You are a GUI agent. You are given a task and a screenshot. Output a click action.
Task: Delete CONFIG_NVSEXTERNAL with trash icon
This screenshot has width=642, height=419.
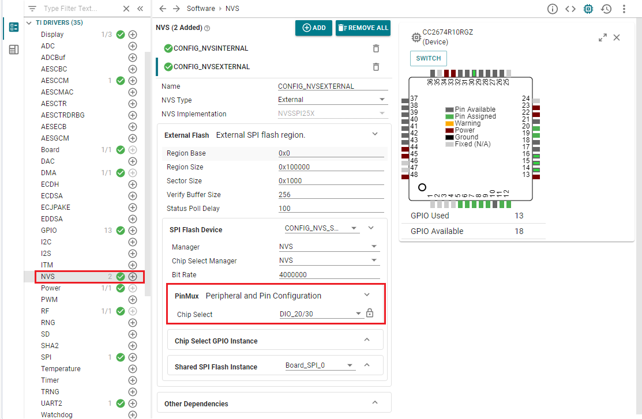376,67
